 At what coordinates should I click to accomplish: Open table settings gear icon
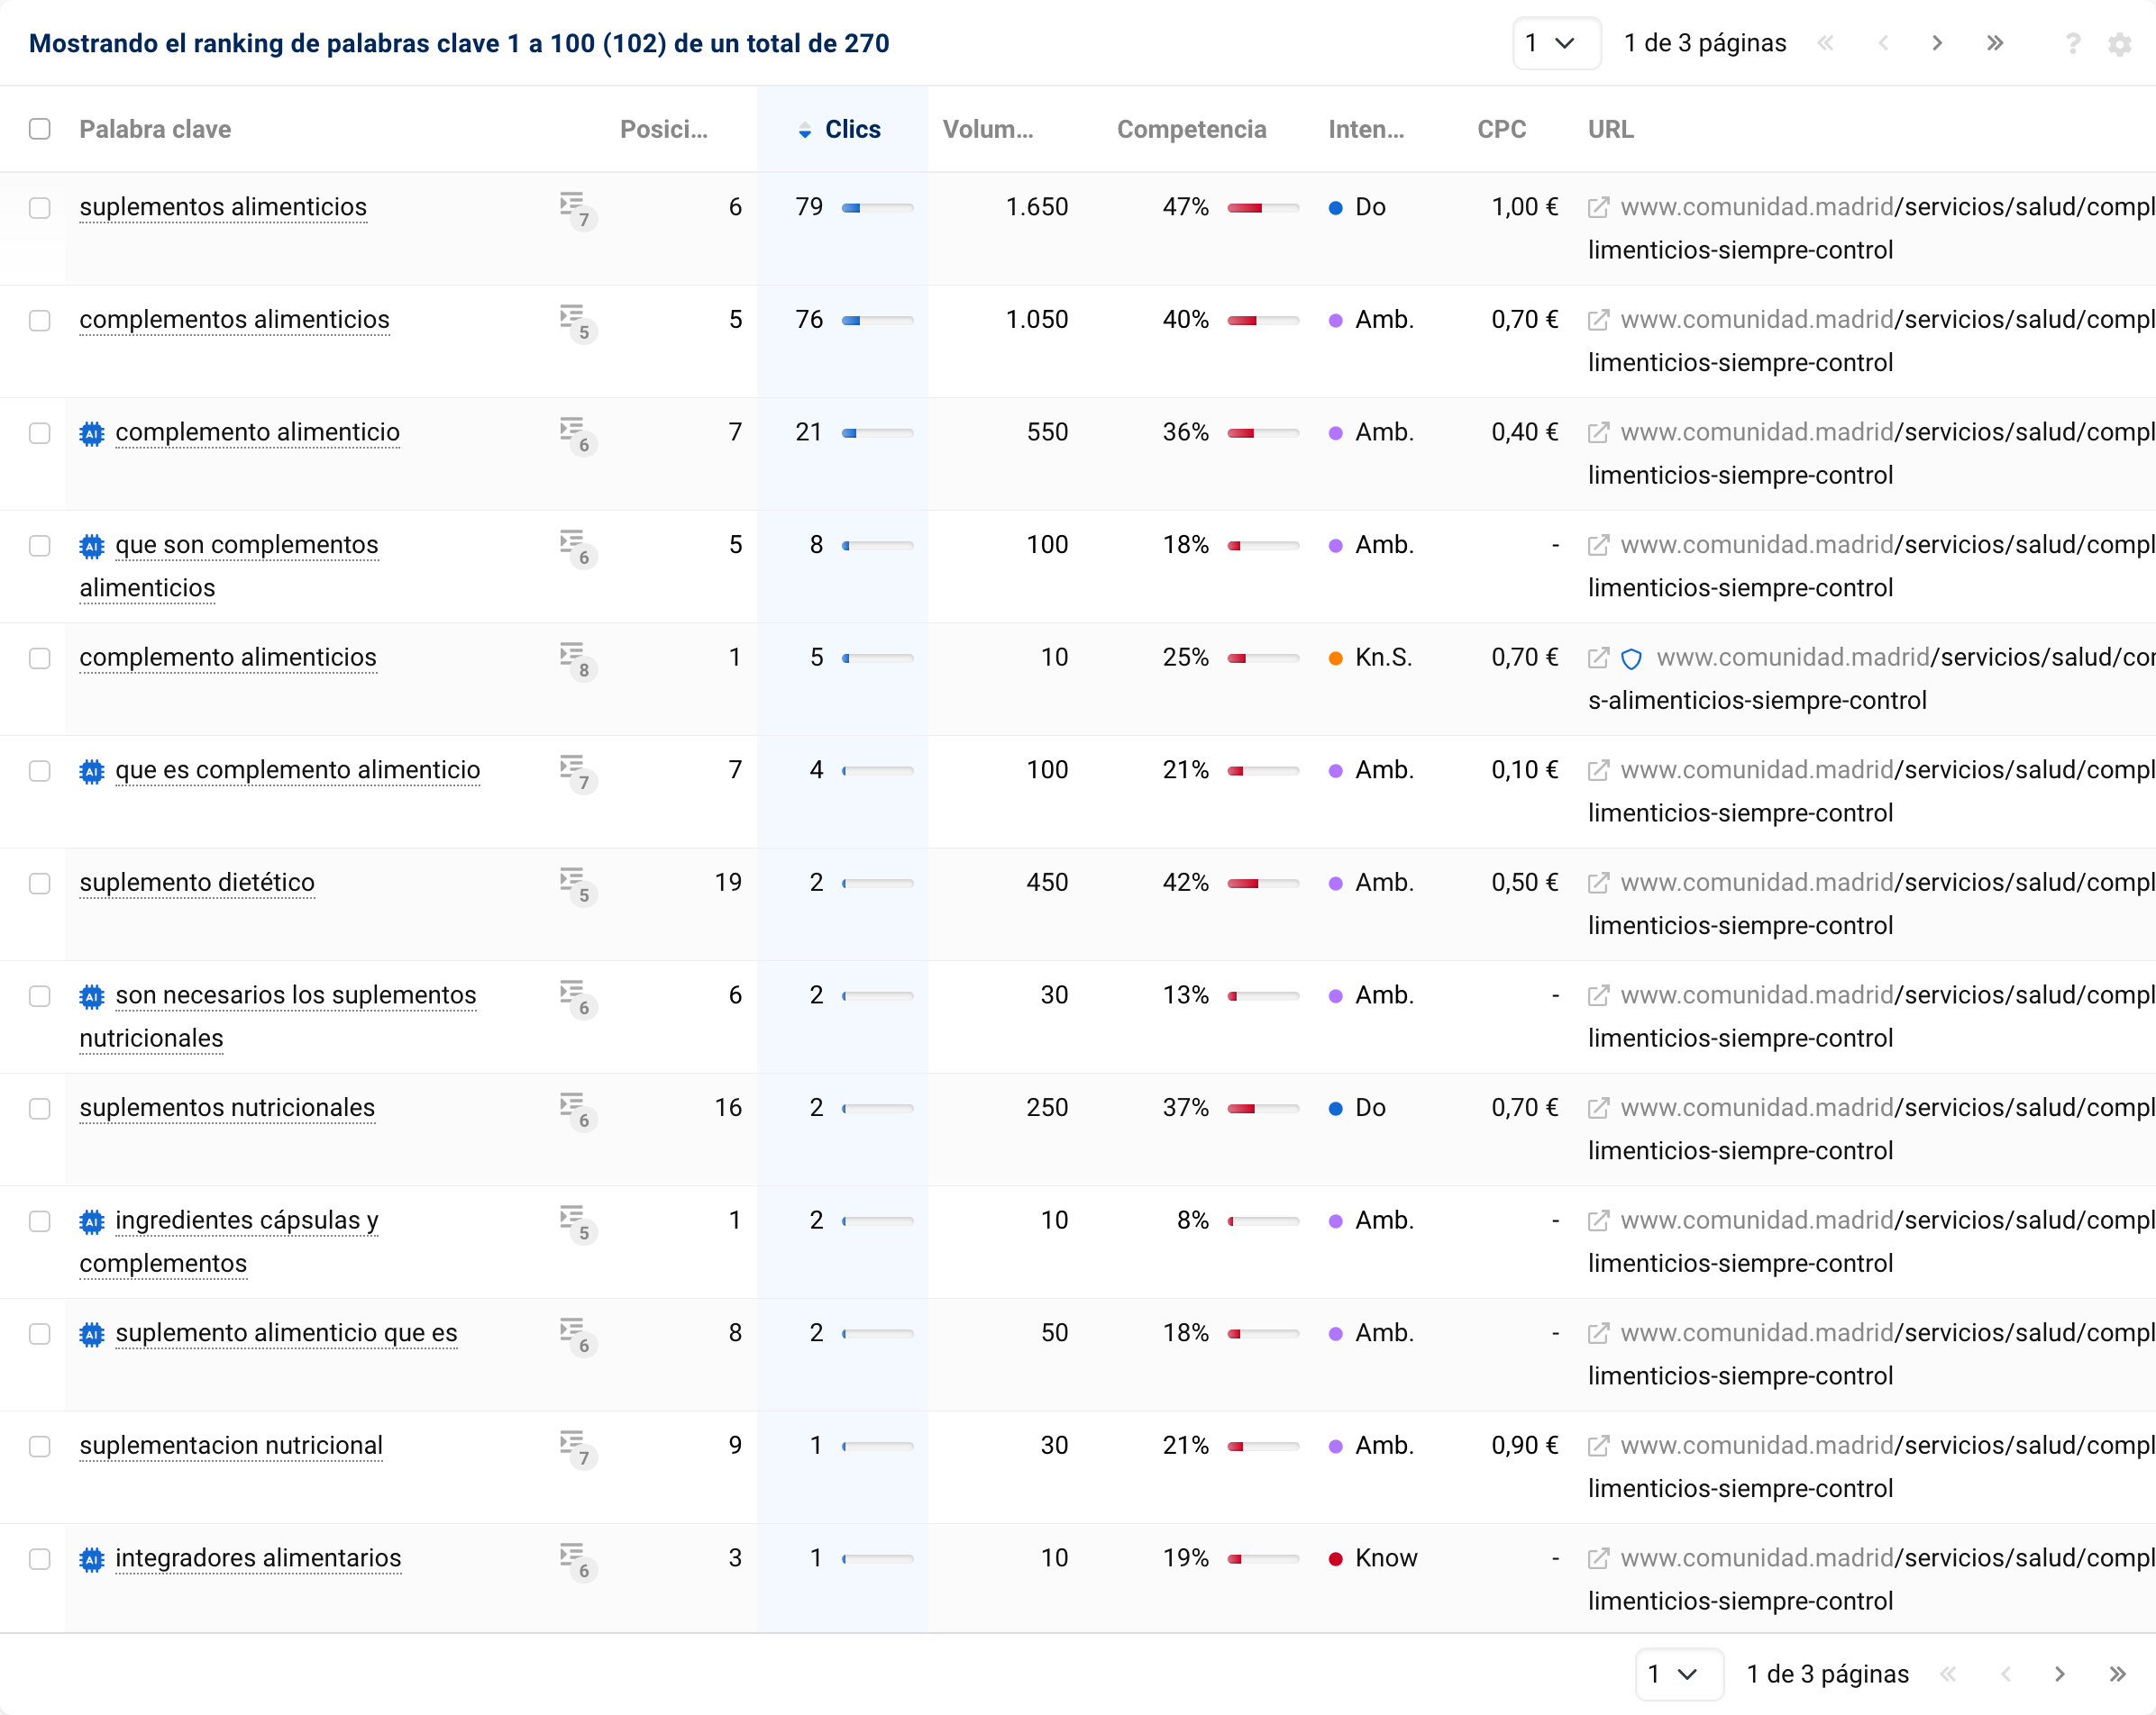coord(2119,44)
